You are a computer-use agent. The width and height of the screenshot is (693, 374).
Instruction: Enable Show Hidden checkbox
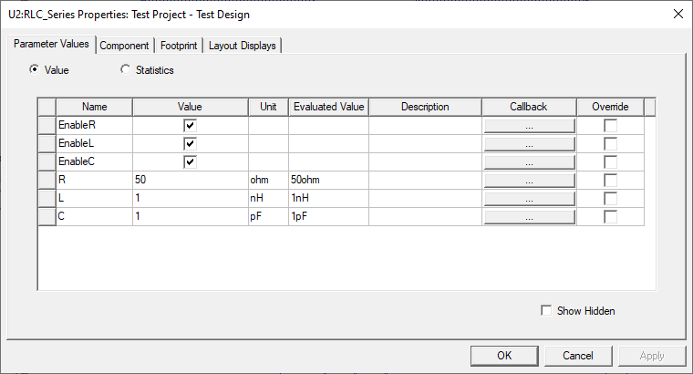coord(547,311)
